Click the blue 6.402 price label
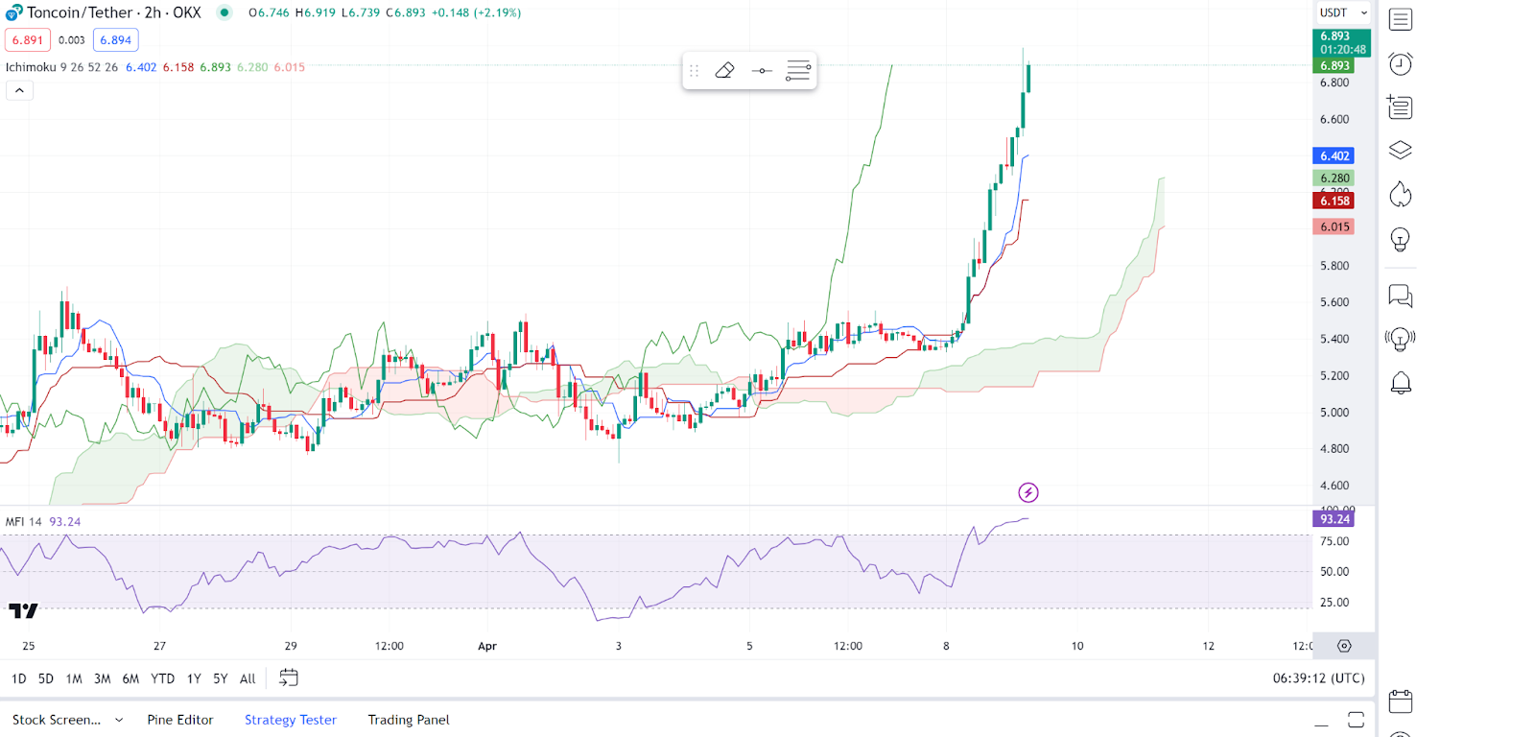Screen dimensions: 1535x737 tap(1334, 155)
